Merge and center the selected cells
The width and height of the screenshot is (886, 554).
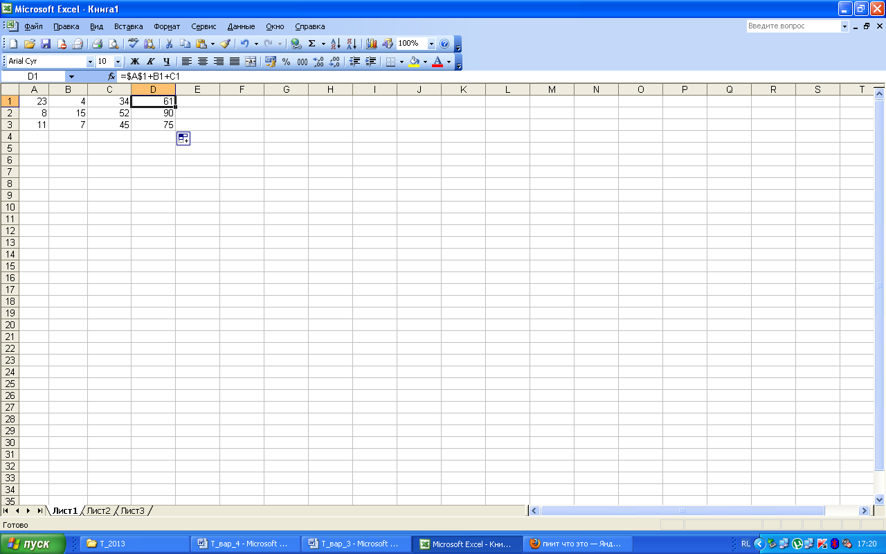pos(251,62)
